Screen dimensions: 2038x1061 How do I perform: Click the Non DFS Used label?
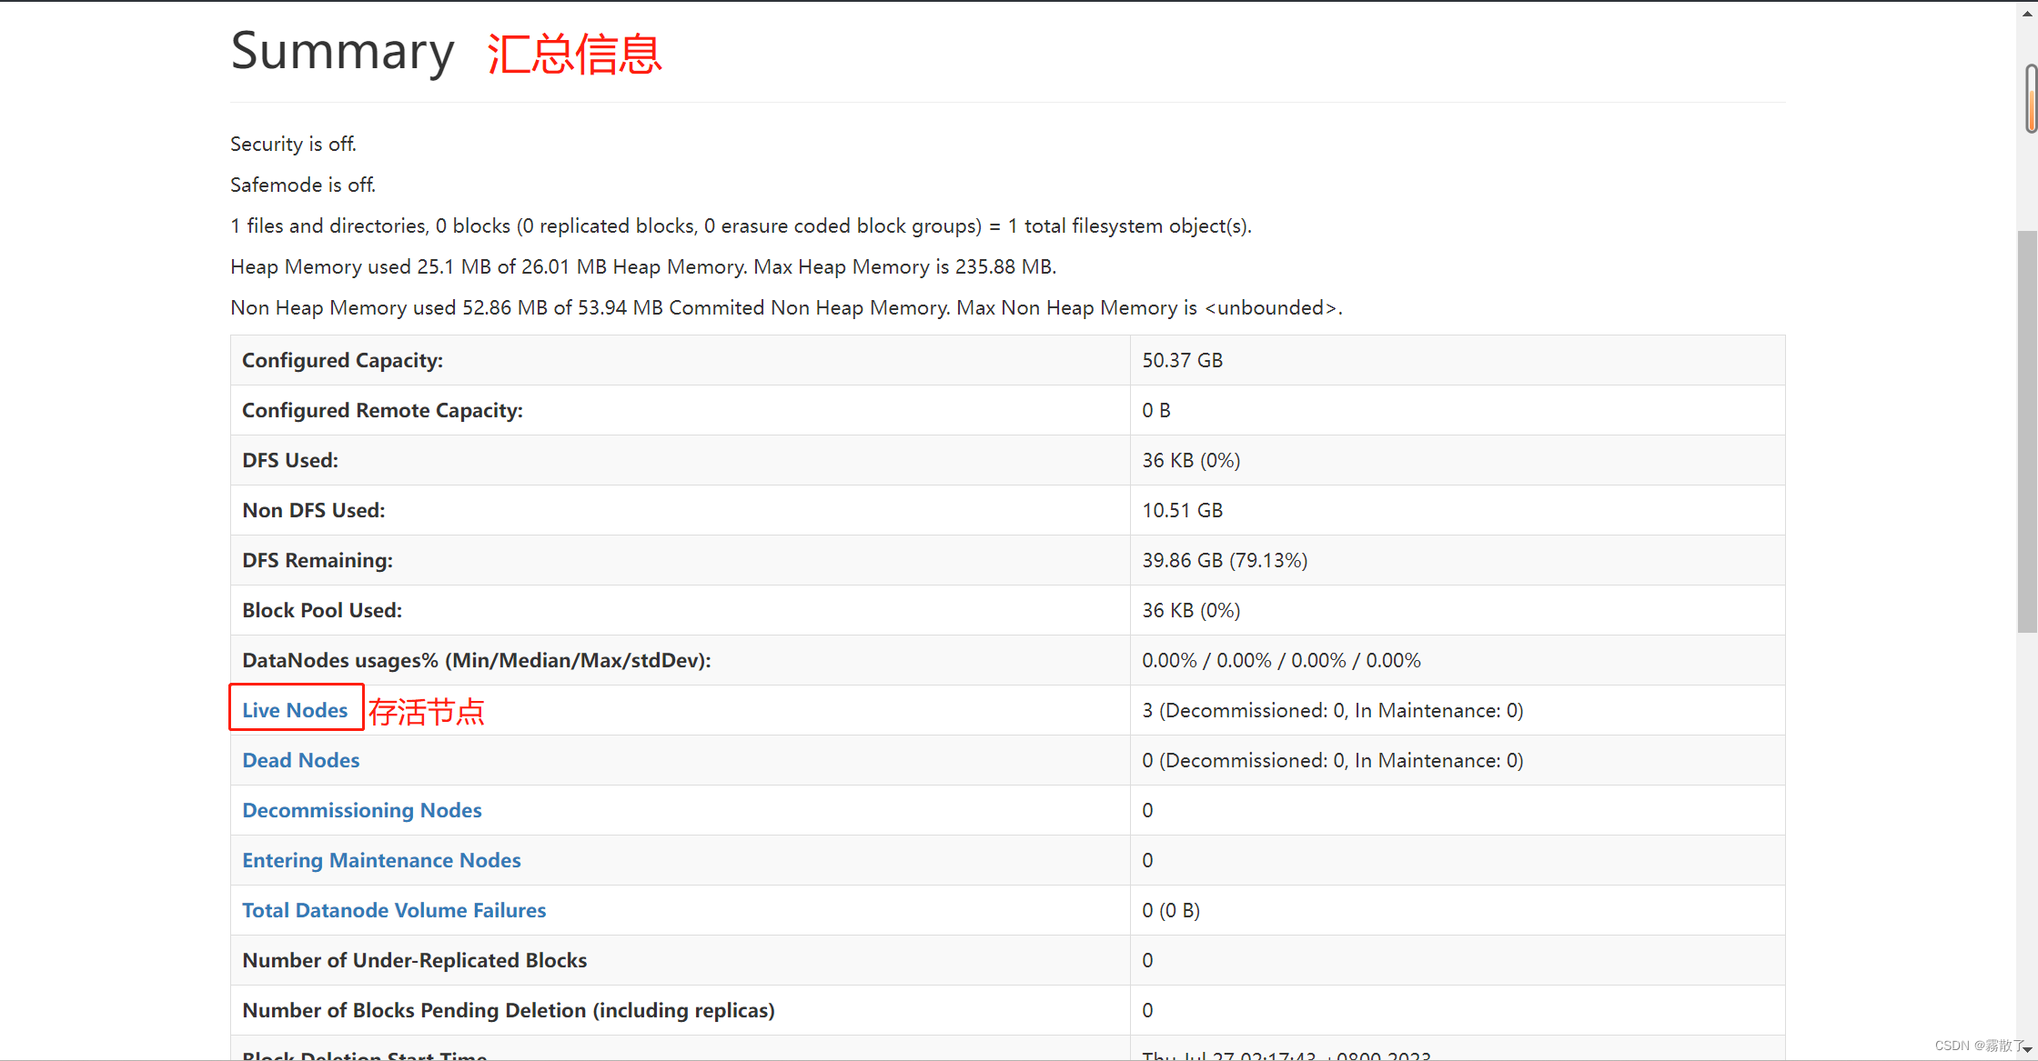click(x=313, y=510)
